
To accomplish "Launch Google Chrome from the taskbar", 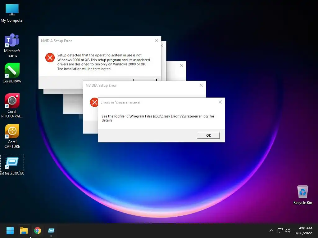I will pos(38,231).
